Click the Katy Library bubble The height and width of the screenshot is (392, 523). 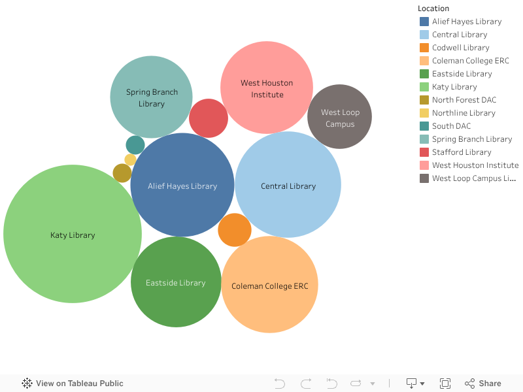pyautogui.click(x=73, y=234)
